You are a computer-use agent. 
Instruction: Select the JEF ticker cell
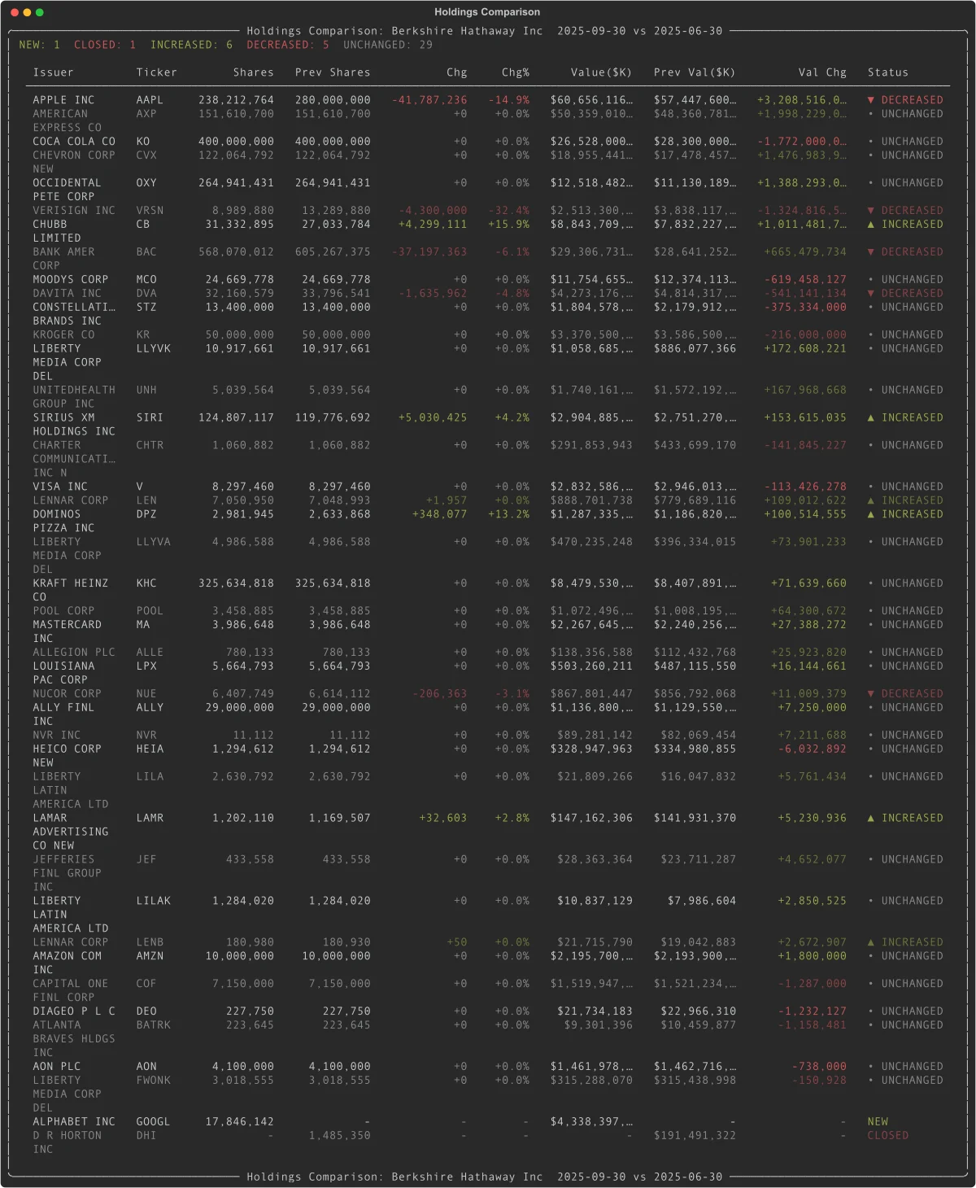point(146,861)
